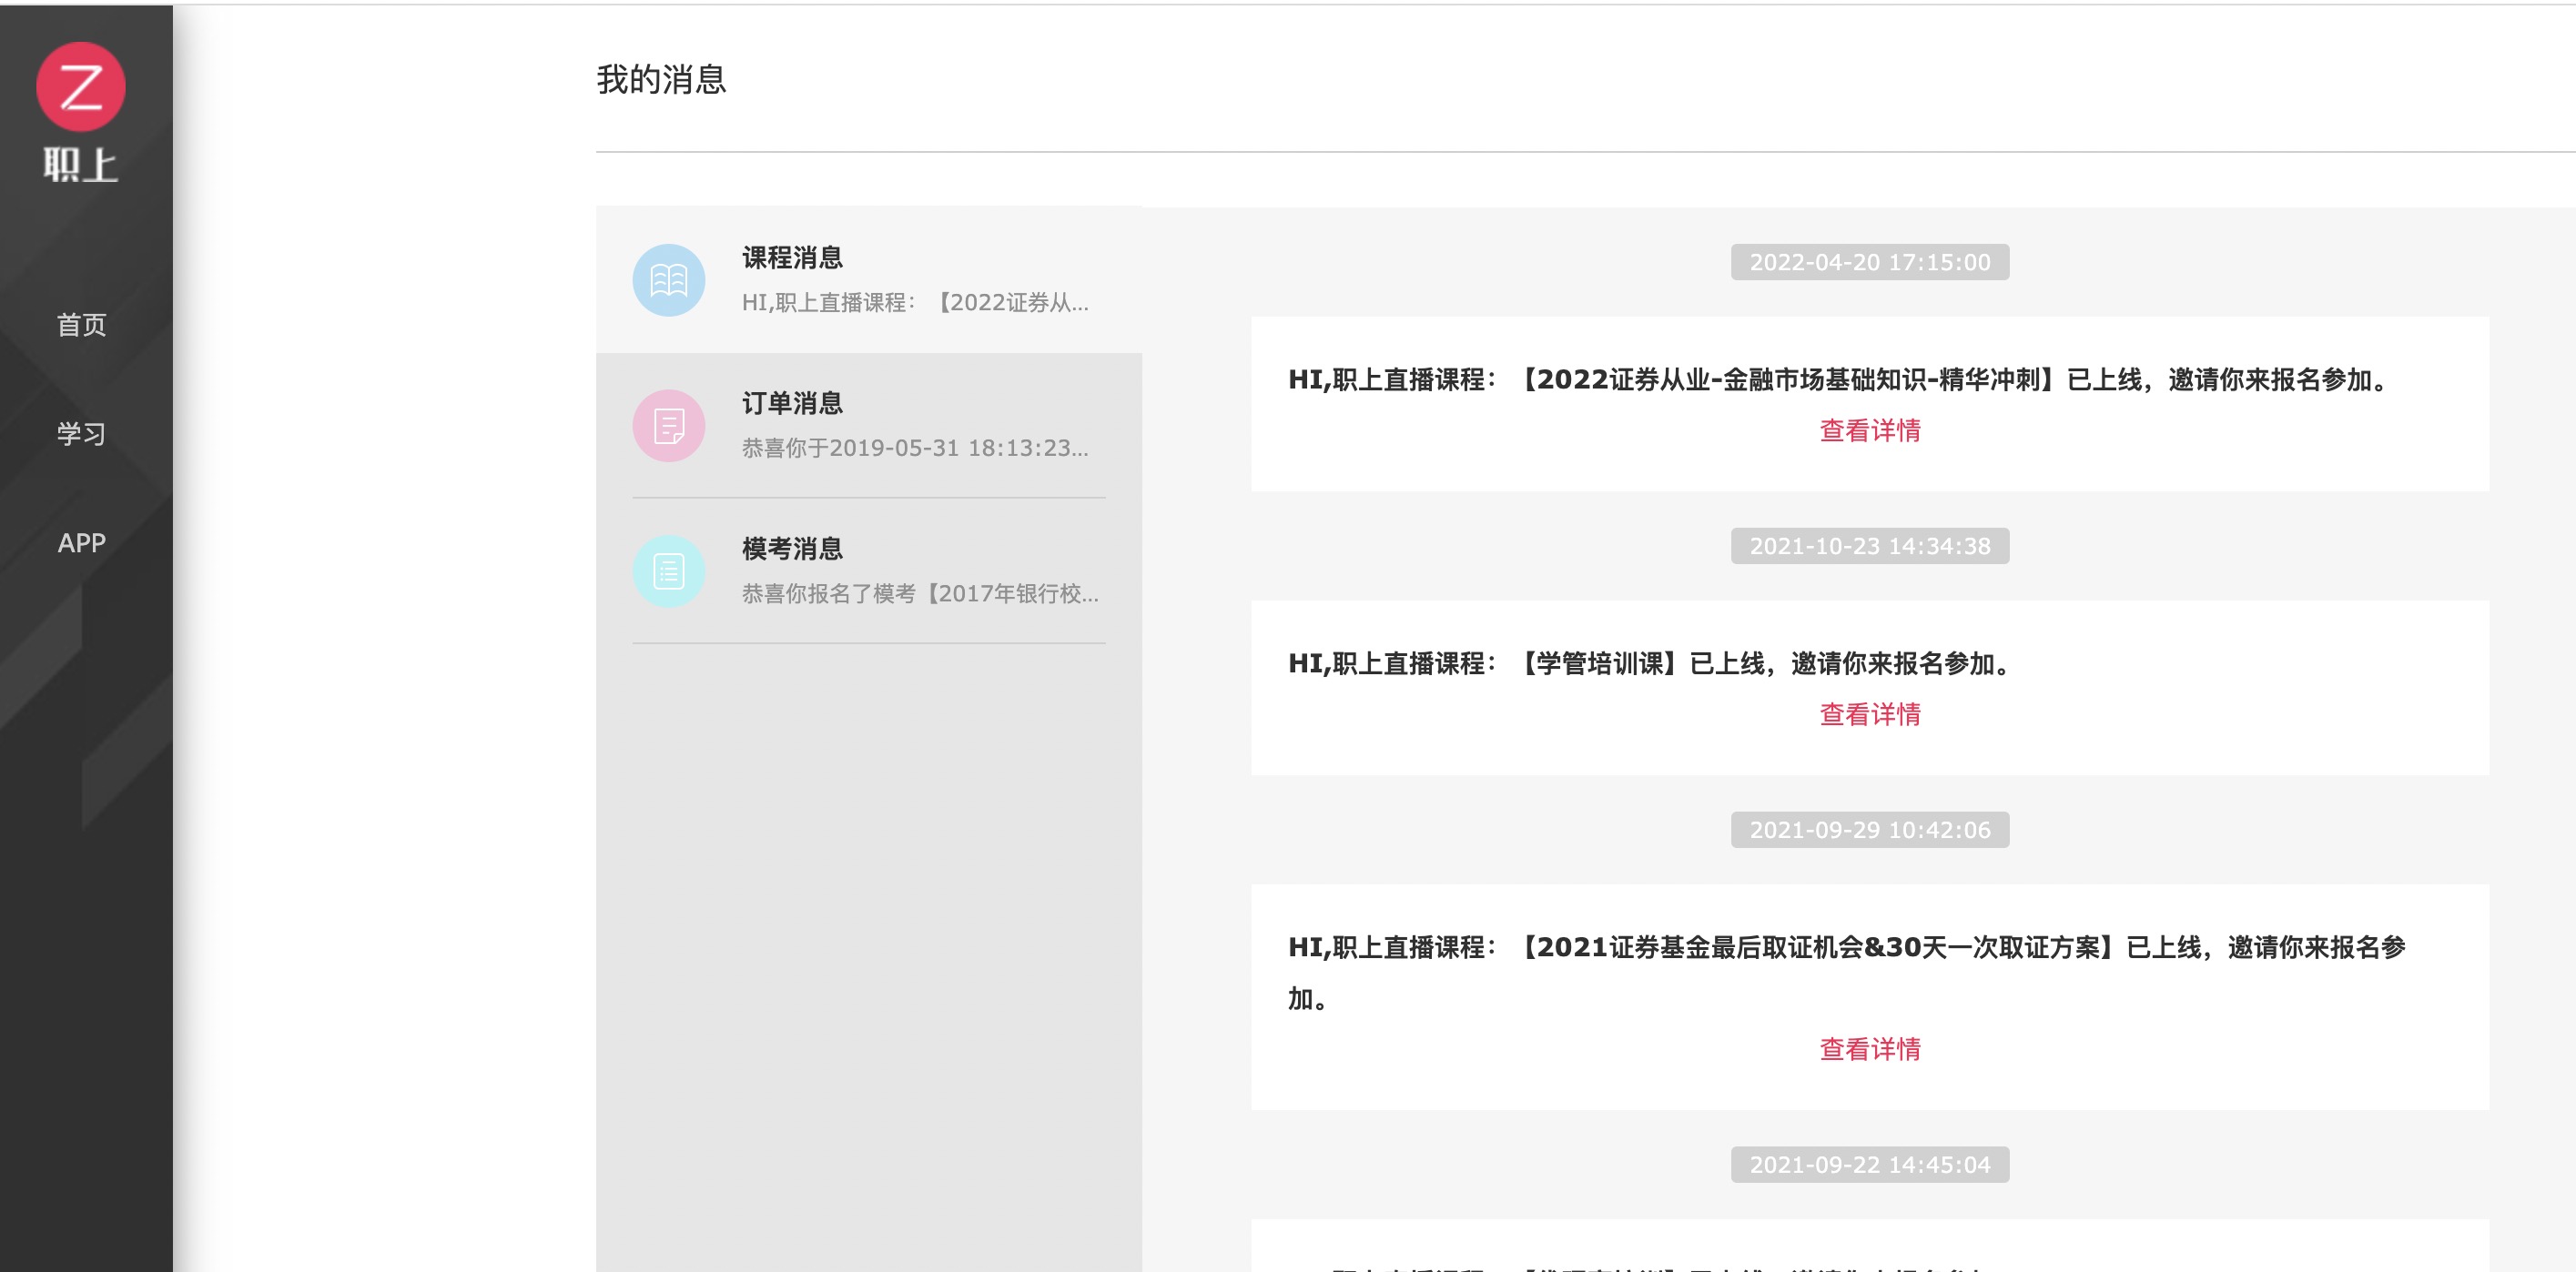Select the 模考消息 tab
Viewport: 2576px width, 1272px height.
(x=869, y=571)
